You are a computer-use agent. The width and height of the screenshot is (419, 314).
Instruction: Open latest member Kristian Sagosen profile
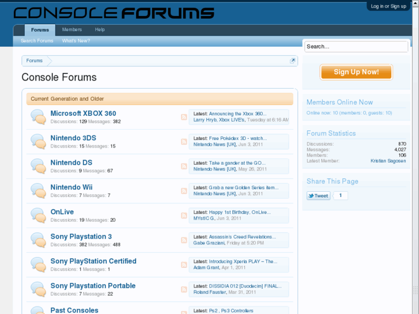click(x=388, y=161)
